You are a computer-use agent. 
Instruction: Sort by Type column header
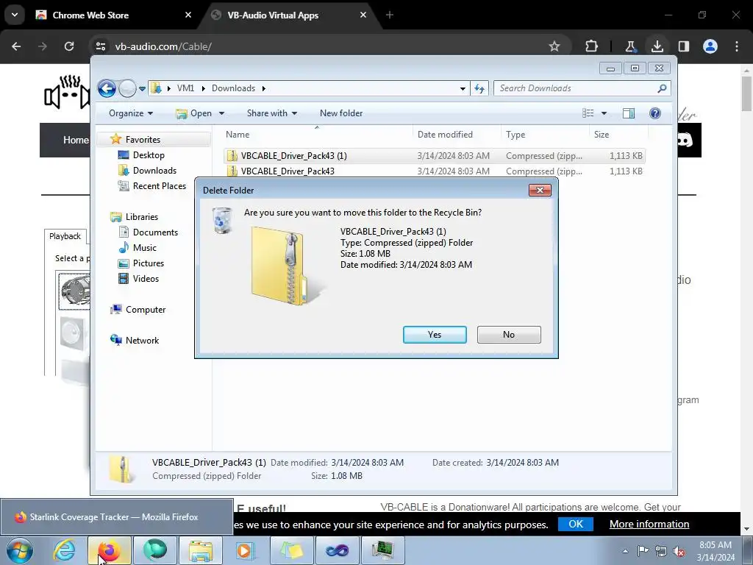[x=545, y=135]
